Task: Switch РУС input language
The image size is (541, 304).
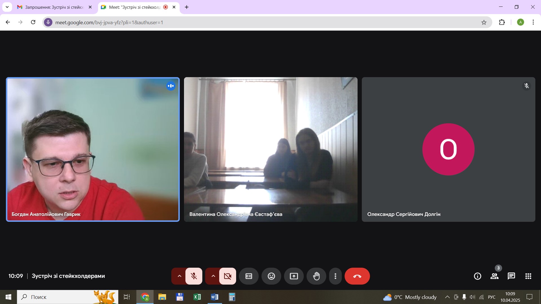Action: [x=492, y=297]
